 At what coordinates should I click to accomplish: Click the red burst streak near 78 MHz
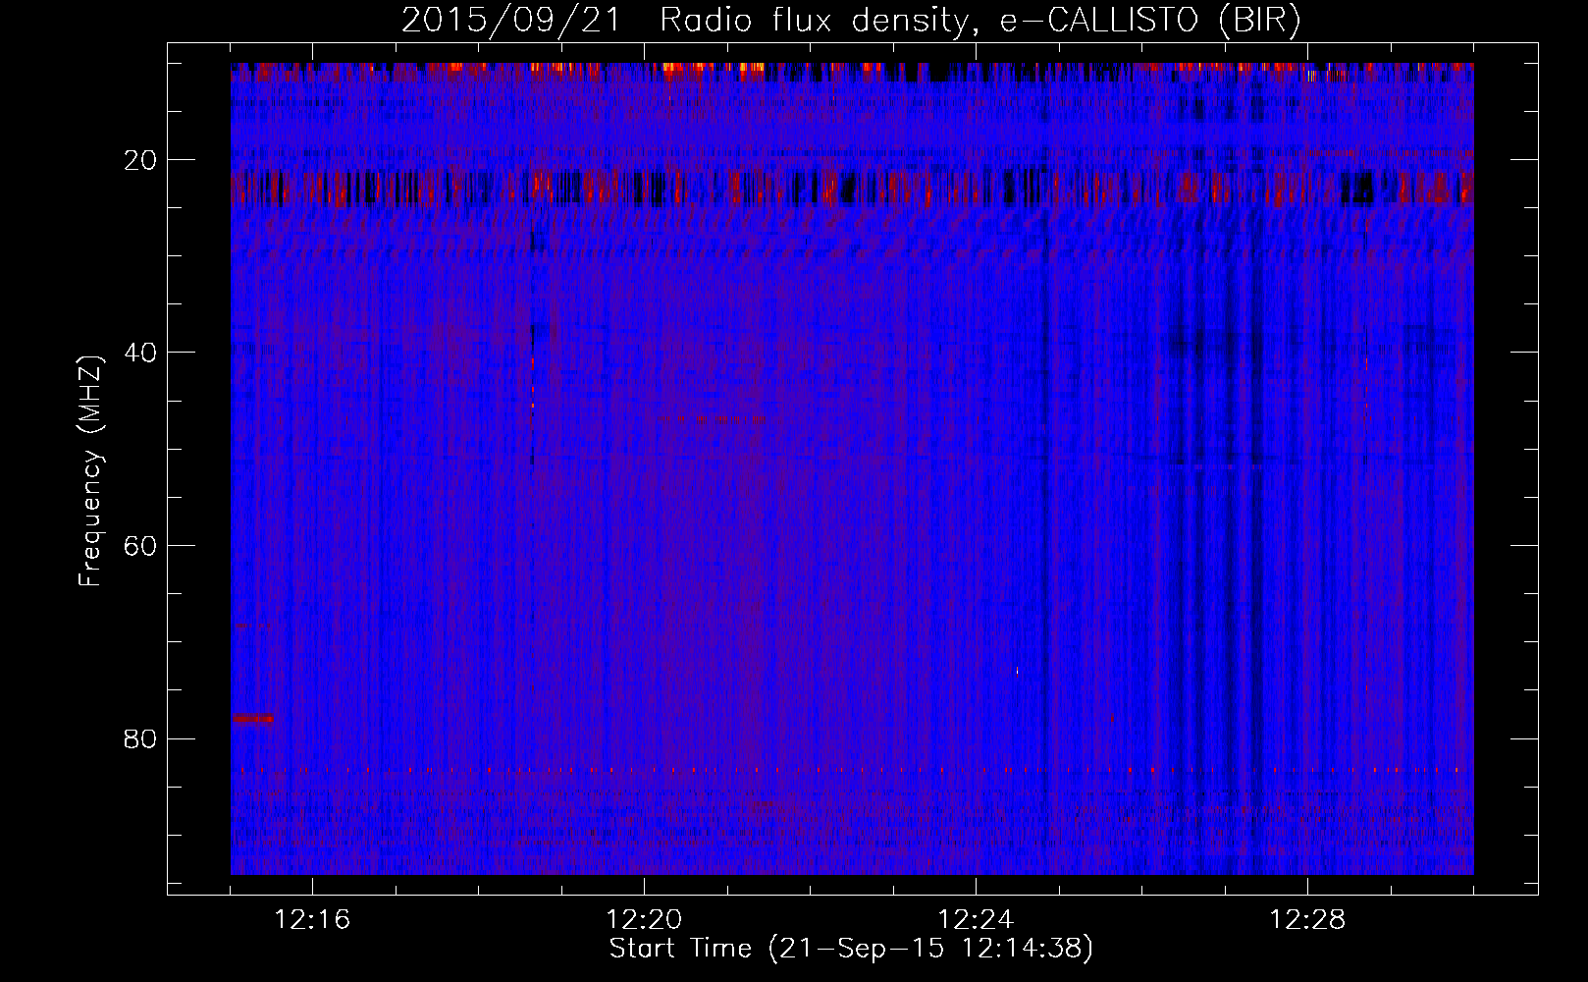(x=253, y=719)
